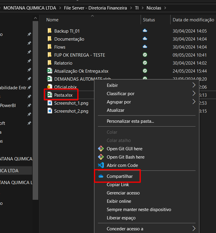Click the Backup TI_01 folder icon
The image size is (216, 233).
[x=50, y=31]
